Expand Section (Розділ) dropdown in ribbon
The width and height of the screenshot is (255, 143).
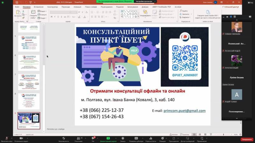[x=43, y=18]
